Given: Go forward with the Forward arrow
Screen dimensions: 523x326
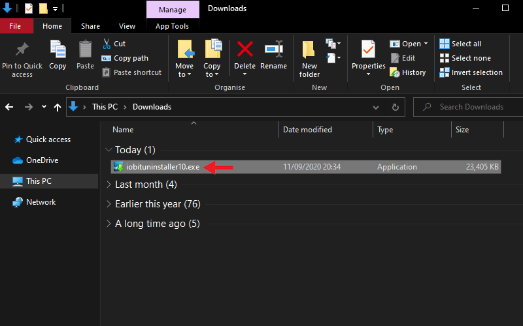Looking at the screenshot, I should pyautogui.click(x=29, y=107).
